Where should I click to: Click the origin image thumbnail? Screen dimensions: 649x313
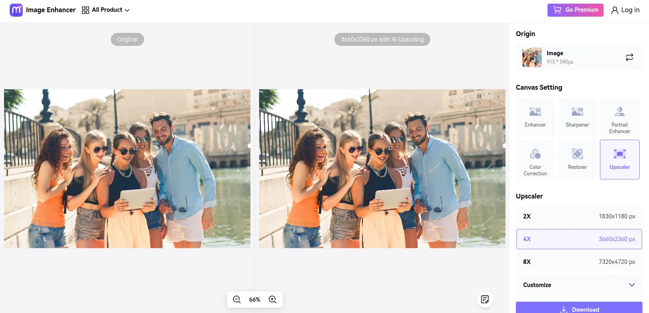(532, 57)
